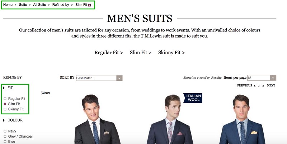Screen dimensions: 287x144
Task: Check the Skinny Fit checkbox
Action: pyautogui.click(x=5, y=109)
